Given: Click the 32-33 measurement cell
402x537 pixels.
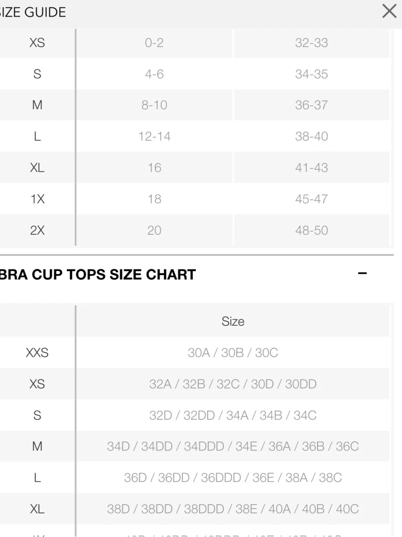Looking at the screenshot, I should click(311, 43).
